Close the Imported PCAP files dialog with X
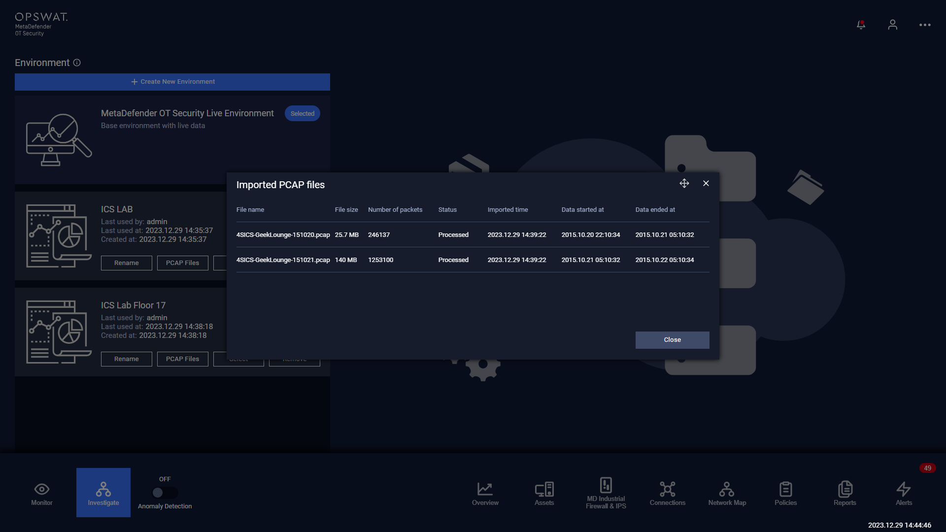This screenshot has height=532, width=946. coord(706,183)
